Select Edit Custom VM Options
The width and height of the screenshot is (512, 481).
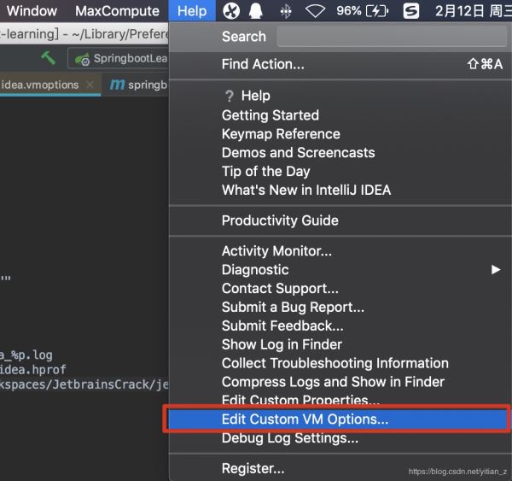coord(305,419)
